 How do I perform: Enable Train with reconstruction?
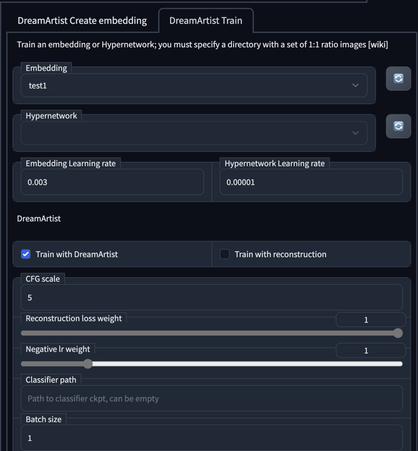225,254
